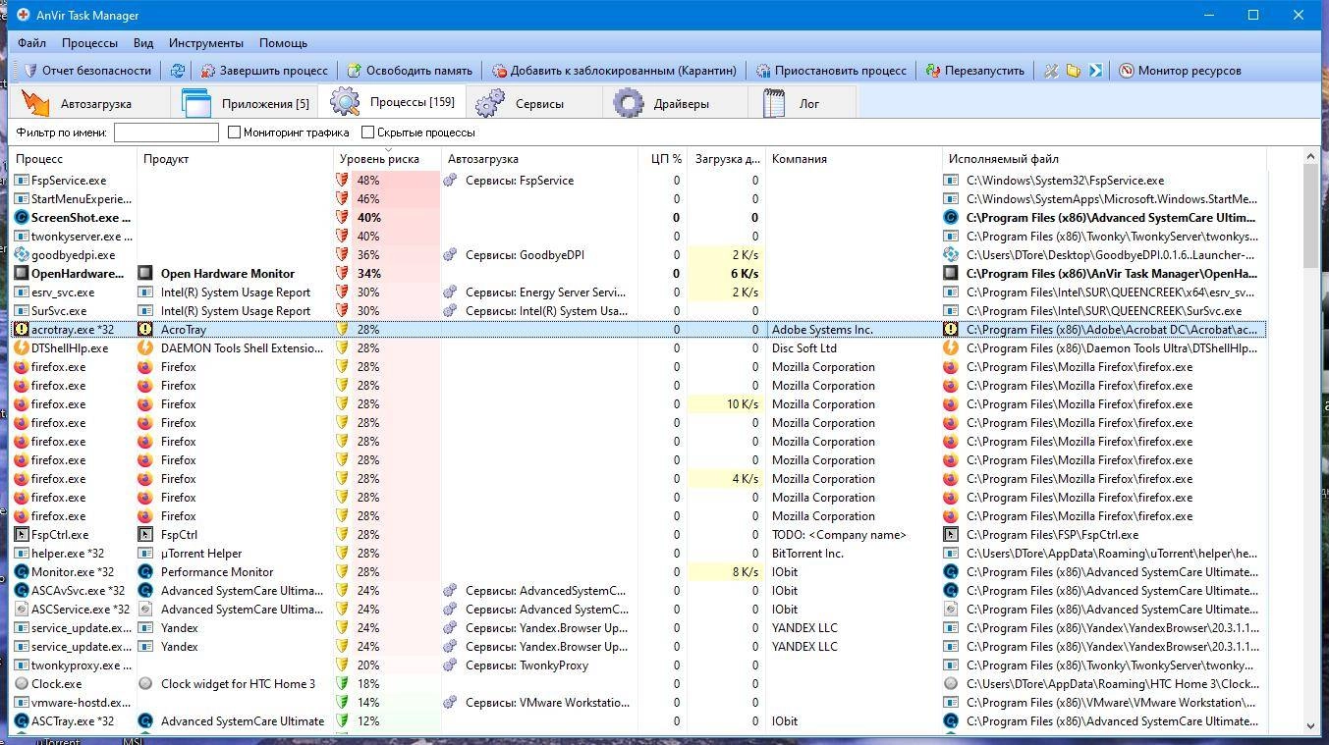Select the helper.exe *32 process row

(638, 554)
